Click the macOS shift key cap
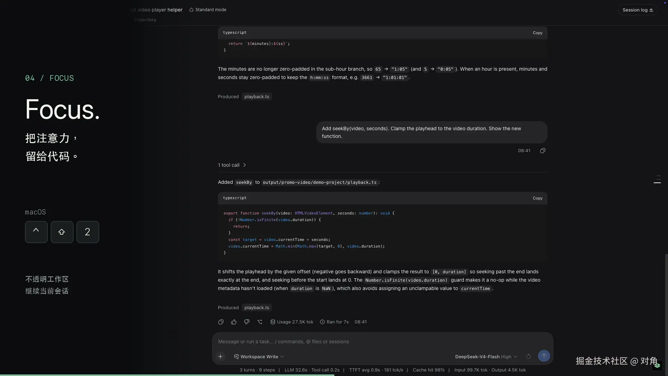The width and height of the screenshot is (668, 376). tap(62, 232)
